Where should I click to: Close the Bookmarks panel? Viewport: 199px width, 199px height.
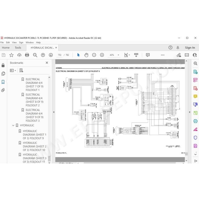coord(47,63)
